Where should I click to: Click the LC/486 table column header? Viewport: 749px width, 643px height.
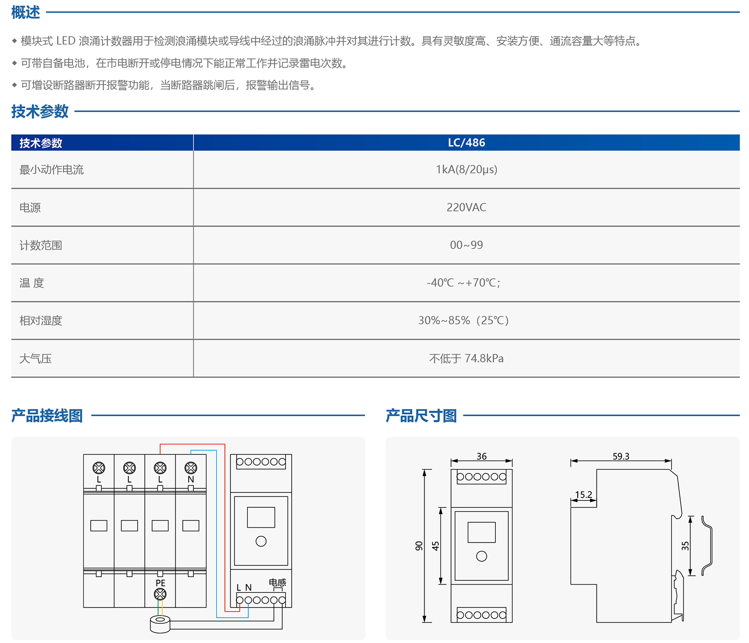click(x=466, y=143)
